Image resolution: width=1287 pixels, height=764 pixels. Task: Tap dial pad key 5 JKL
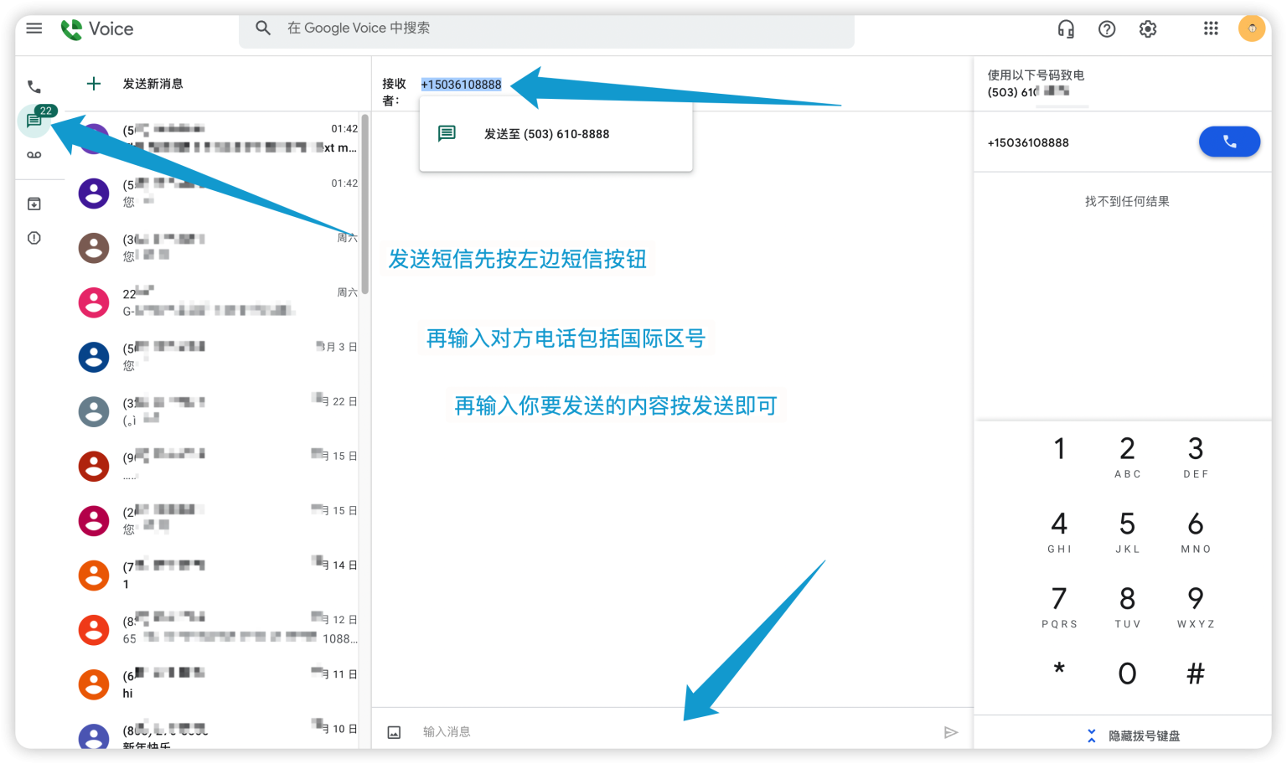pyautogui.click(x=1128, y=532)
